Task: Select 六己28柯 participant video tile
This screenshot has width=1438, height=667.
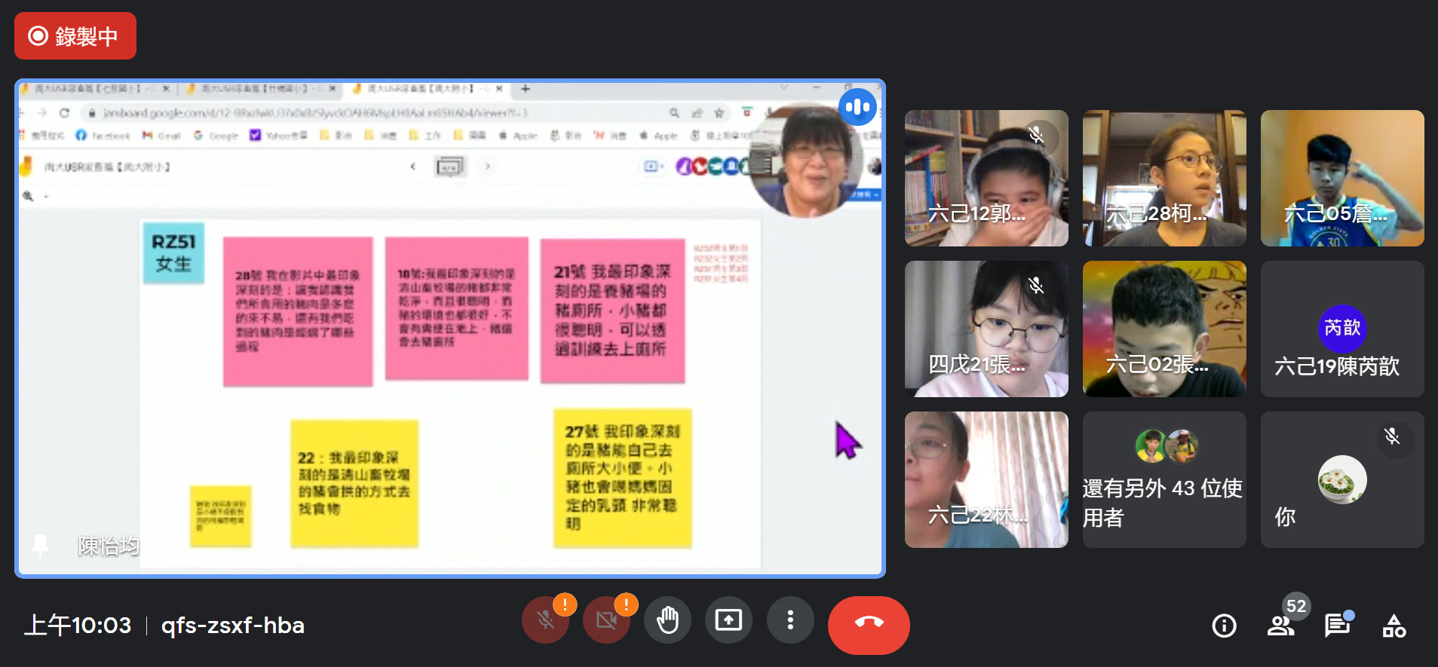Action: coord(1164,178)
